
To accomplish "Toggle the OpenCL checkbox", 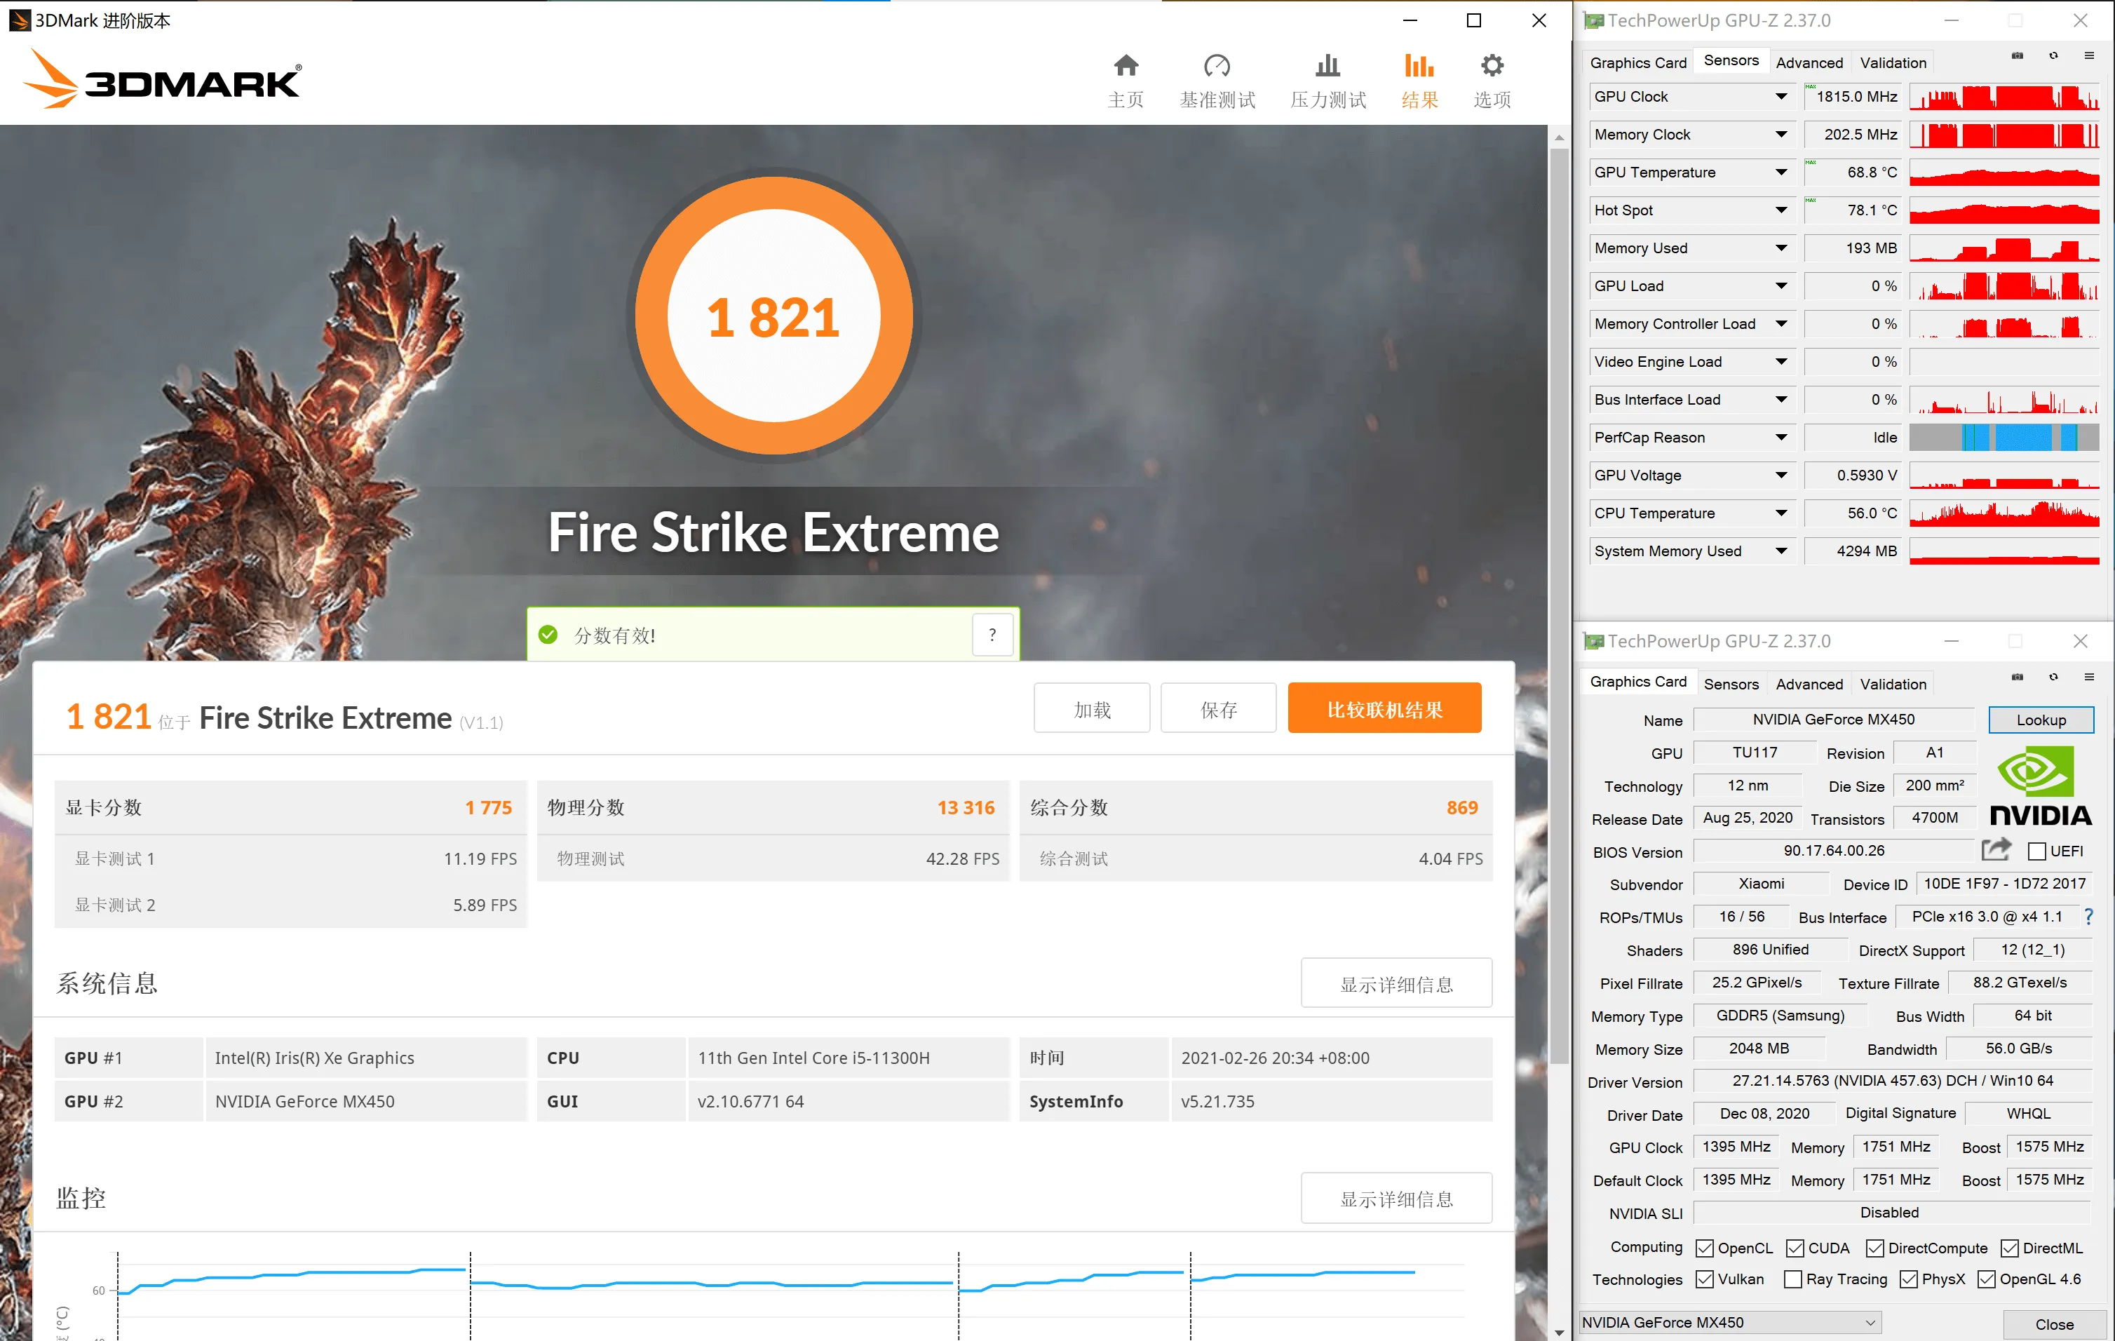I will click(x=1704, y=1248).
